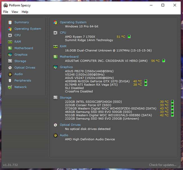The height and width of the screenshot is (170, 183).
Task: Click the Optical Drives disc icon in sidebar
Action: coord(10,68)
